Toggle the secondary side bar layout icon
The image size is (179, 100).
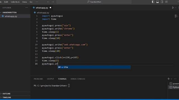point(162,2)
